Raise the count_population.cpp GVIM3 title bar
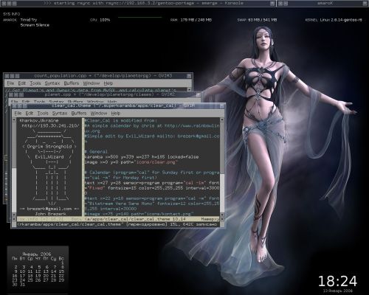369x295 pixels. click(x=98, y=76)
